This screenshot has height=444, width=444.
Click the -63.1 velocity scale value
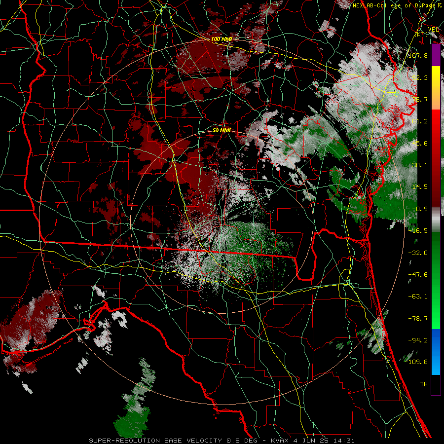click(x=418, y=296)
